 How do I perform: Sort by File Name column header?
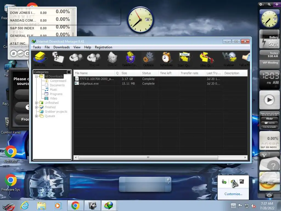pyautogui.click(x=94, y=73)
